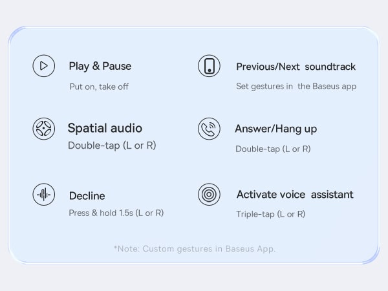The width and height of the screenshot is (388, 291).
Task: Select the Activate voice assistant heading
Action: pos(295,195)
